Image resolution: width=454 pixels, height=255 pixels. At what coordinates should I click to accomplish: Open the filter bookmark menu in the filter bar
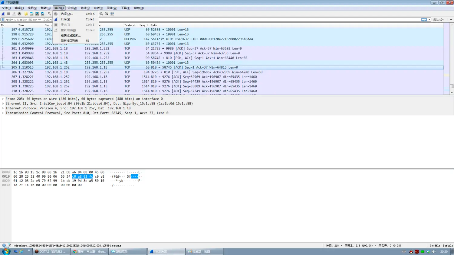[x=3, y=19]
